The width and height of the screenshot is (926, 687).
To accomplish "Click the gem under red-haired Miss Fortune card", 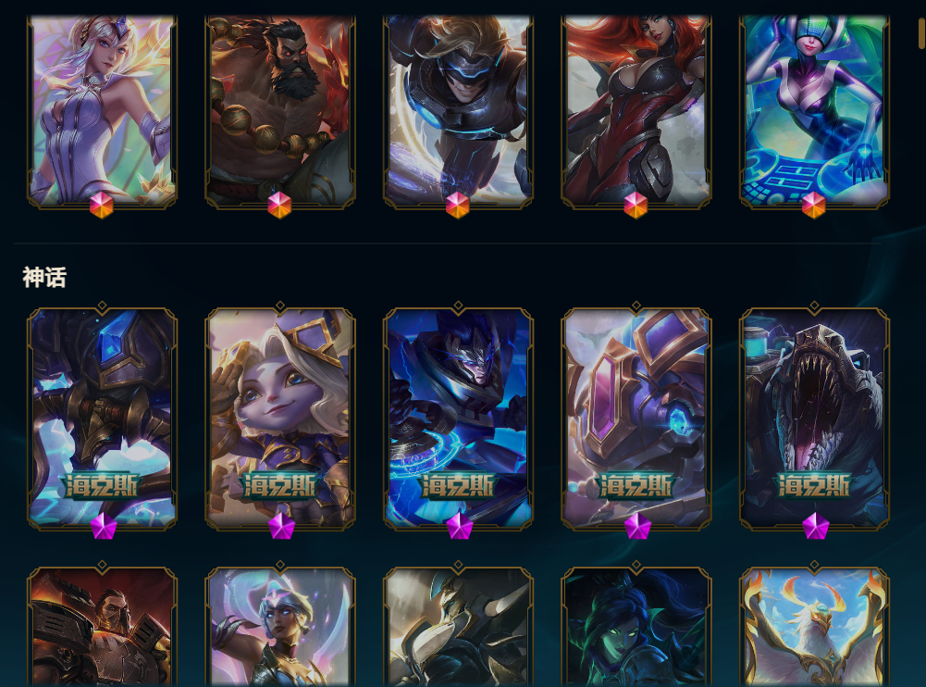I will click(x=636, y=206).
